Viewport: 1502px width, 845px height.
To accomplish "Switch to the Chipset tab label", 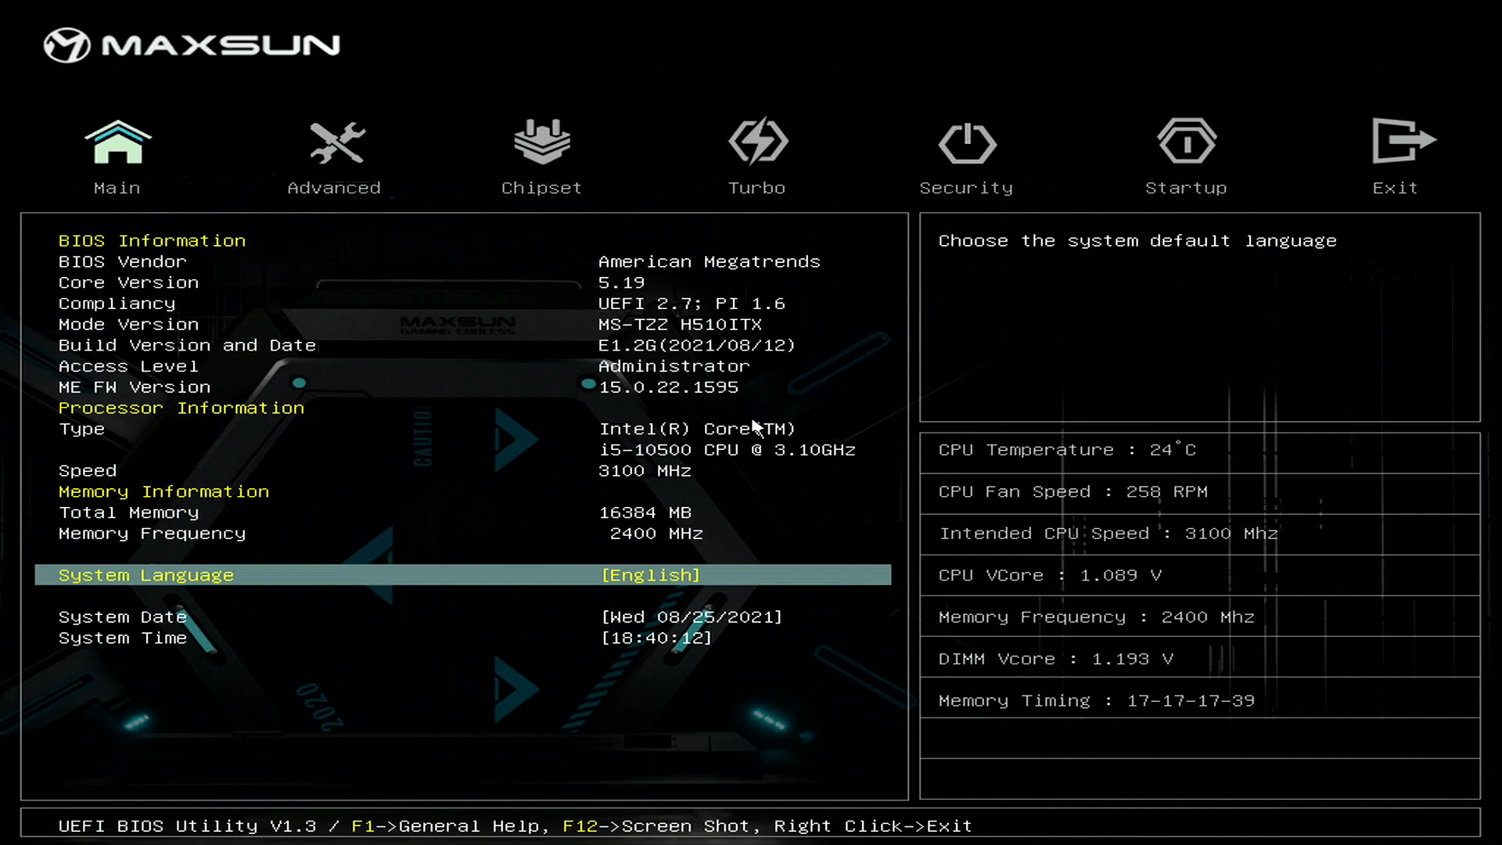I will coord(541,188).
